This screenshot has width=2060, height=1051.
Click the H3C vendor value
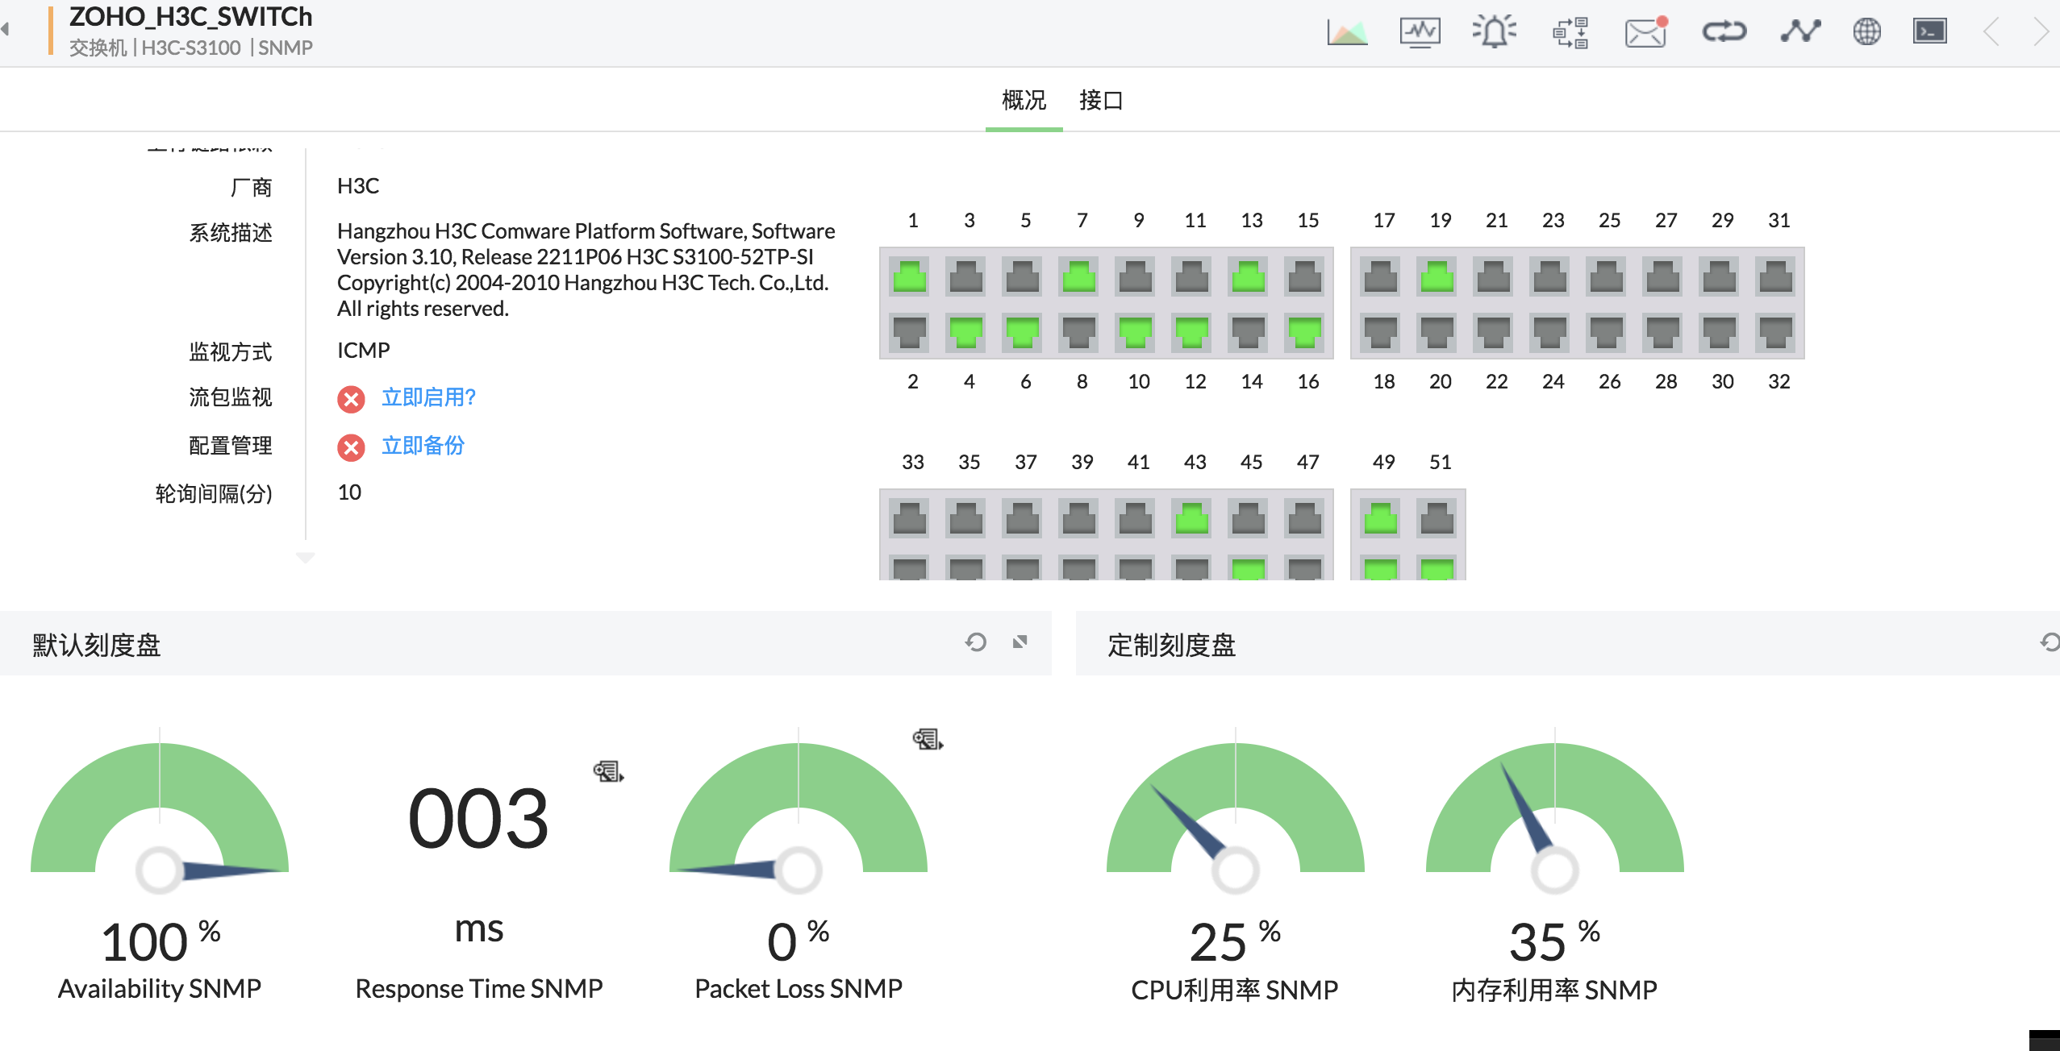(x=358, y=186)
